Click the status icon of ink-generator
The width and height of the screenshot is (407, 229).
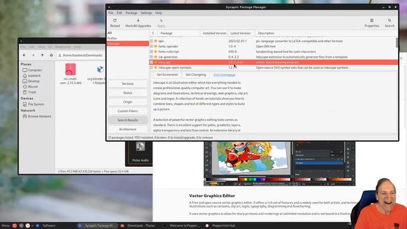[156, 57]
